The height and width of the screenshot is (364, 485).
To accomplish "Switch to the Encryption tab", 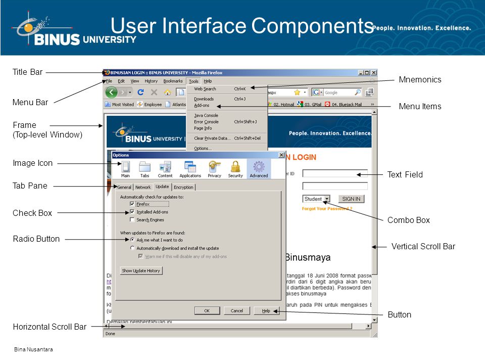I will (x=183, y=187).
